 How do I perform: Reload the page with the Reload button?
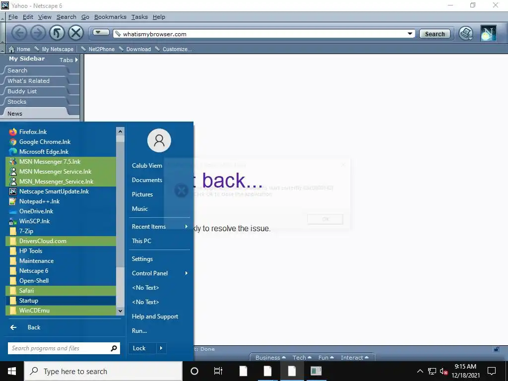[57, 33]
